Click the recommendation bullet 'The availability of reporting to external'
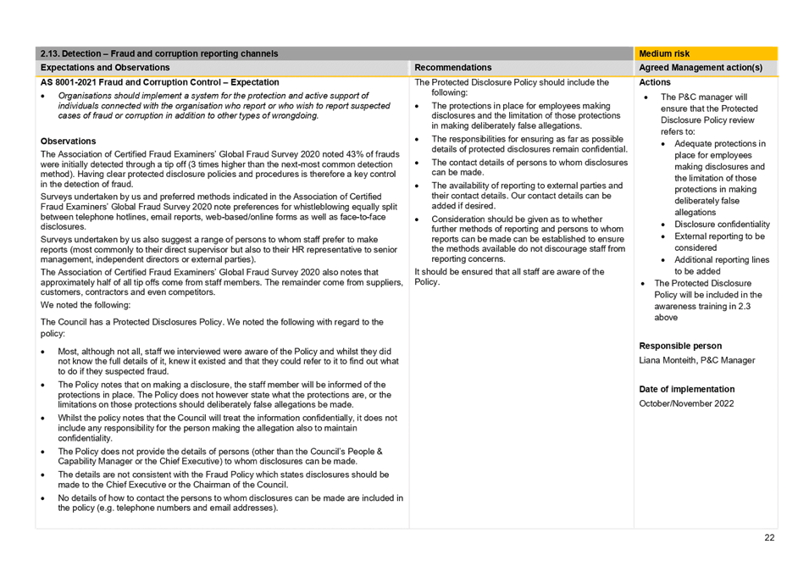Screen dimensions: 809x572 pyautogui.click(x=527, y=196)
